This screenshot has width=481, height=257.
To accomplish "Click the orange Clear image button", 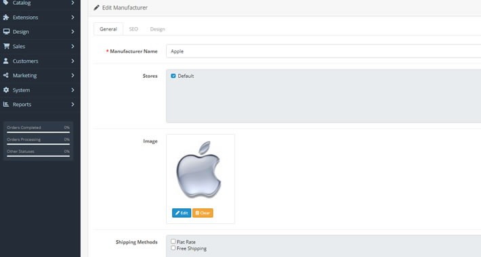I will (203, 213).
